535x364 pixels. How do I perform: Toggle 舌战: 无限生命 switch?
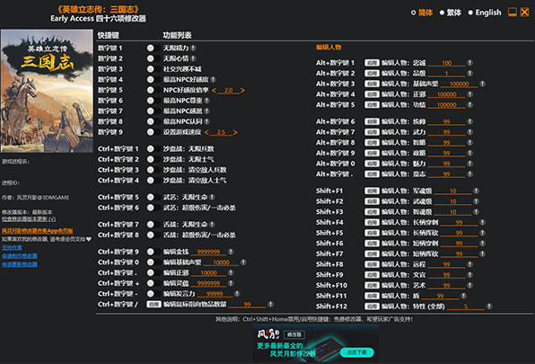(x=153, y=225)
